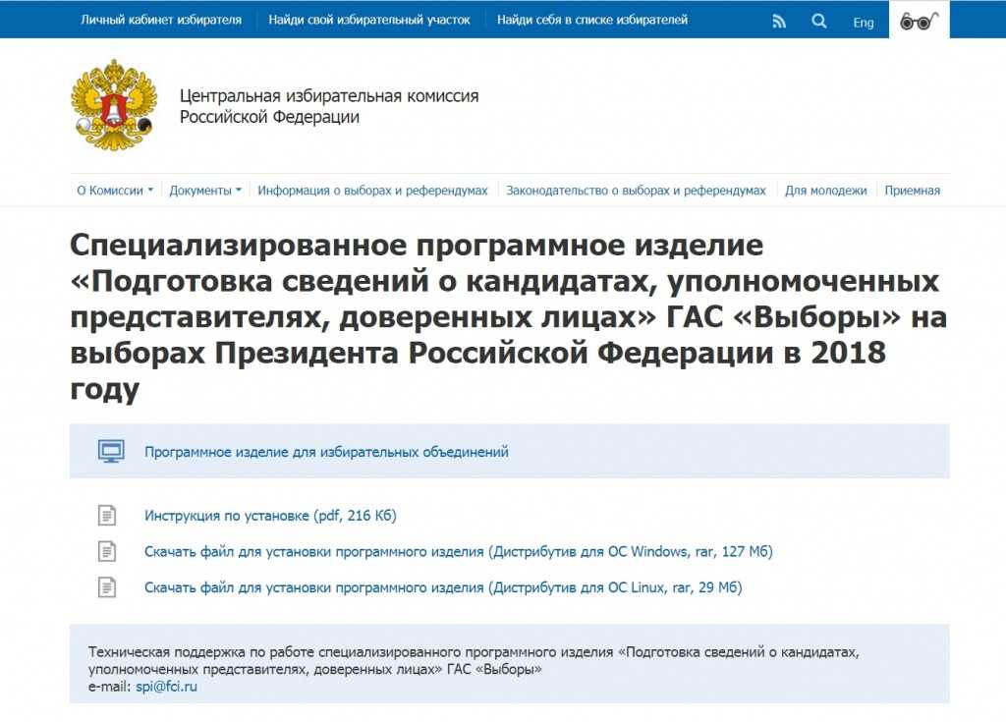This screenshot has height=722, width=1006.
Task: Open Информация о выборах и референдумах
Action: (372, 191)
